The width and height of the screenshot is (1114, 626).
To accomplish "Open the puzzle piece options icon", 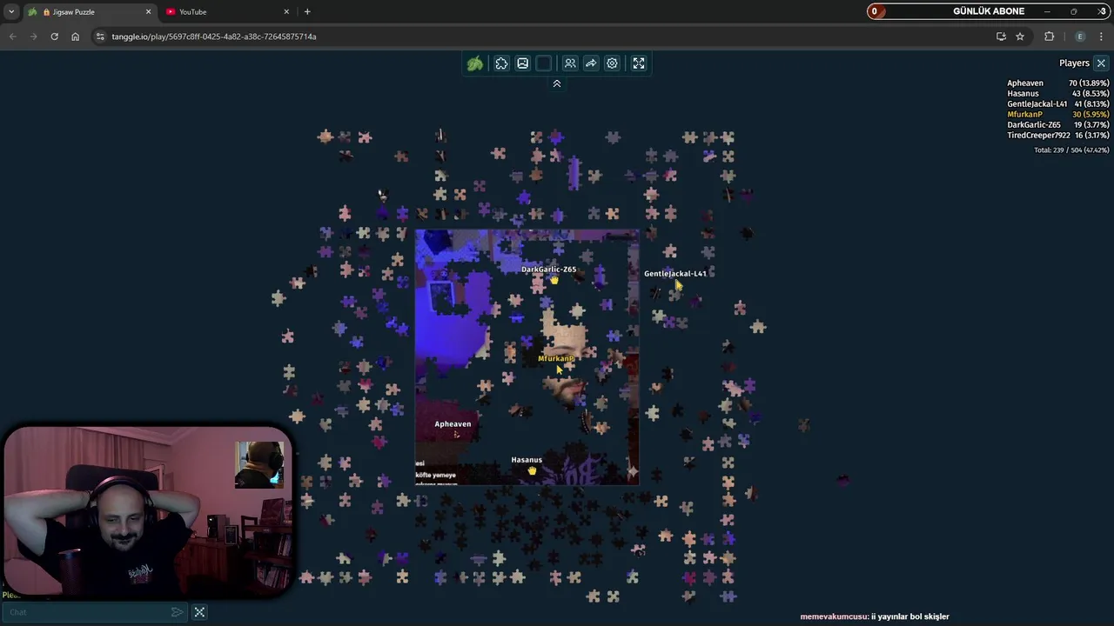I will coord(501,63).
